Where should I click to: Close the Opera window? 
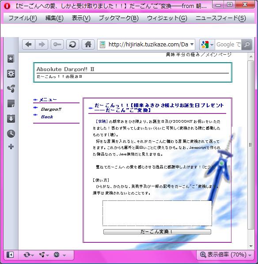[x=245, y=5]
